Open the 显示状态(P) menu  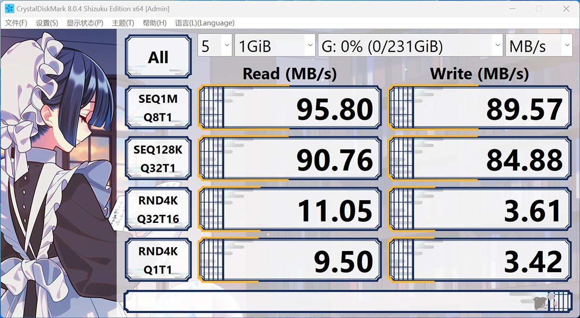coord(84,23)
